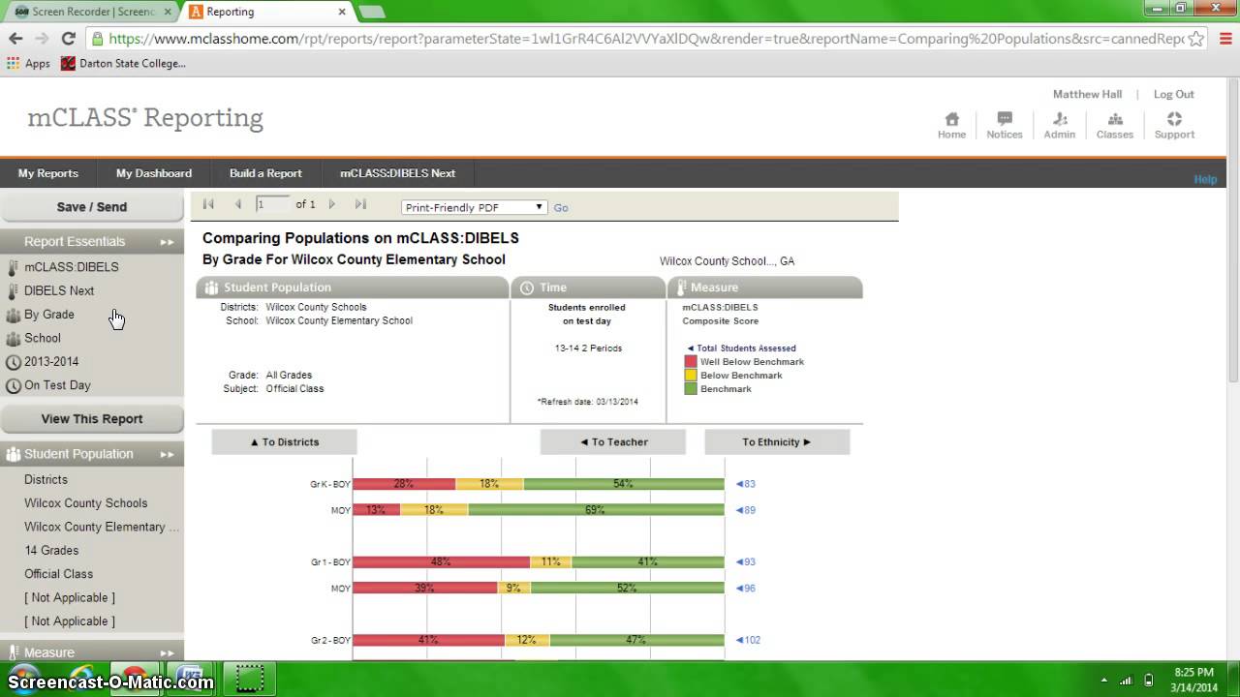Open Build a Report menu
This screenshot has height=697, width=1240.
pos(265,173)
